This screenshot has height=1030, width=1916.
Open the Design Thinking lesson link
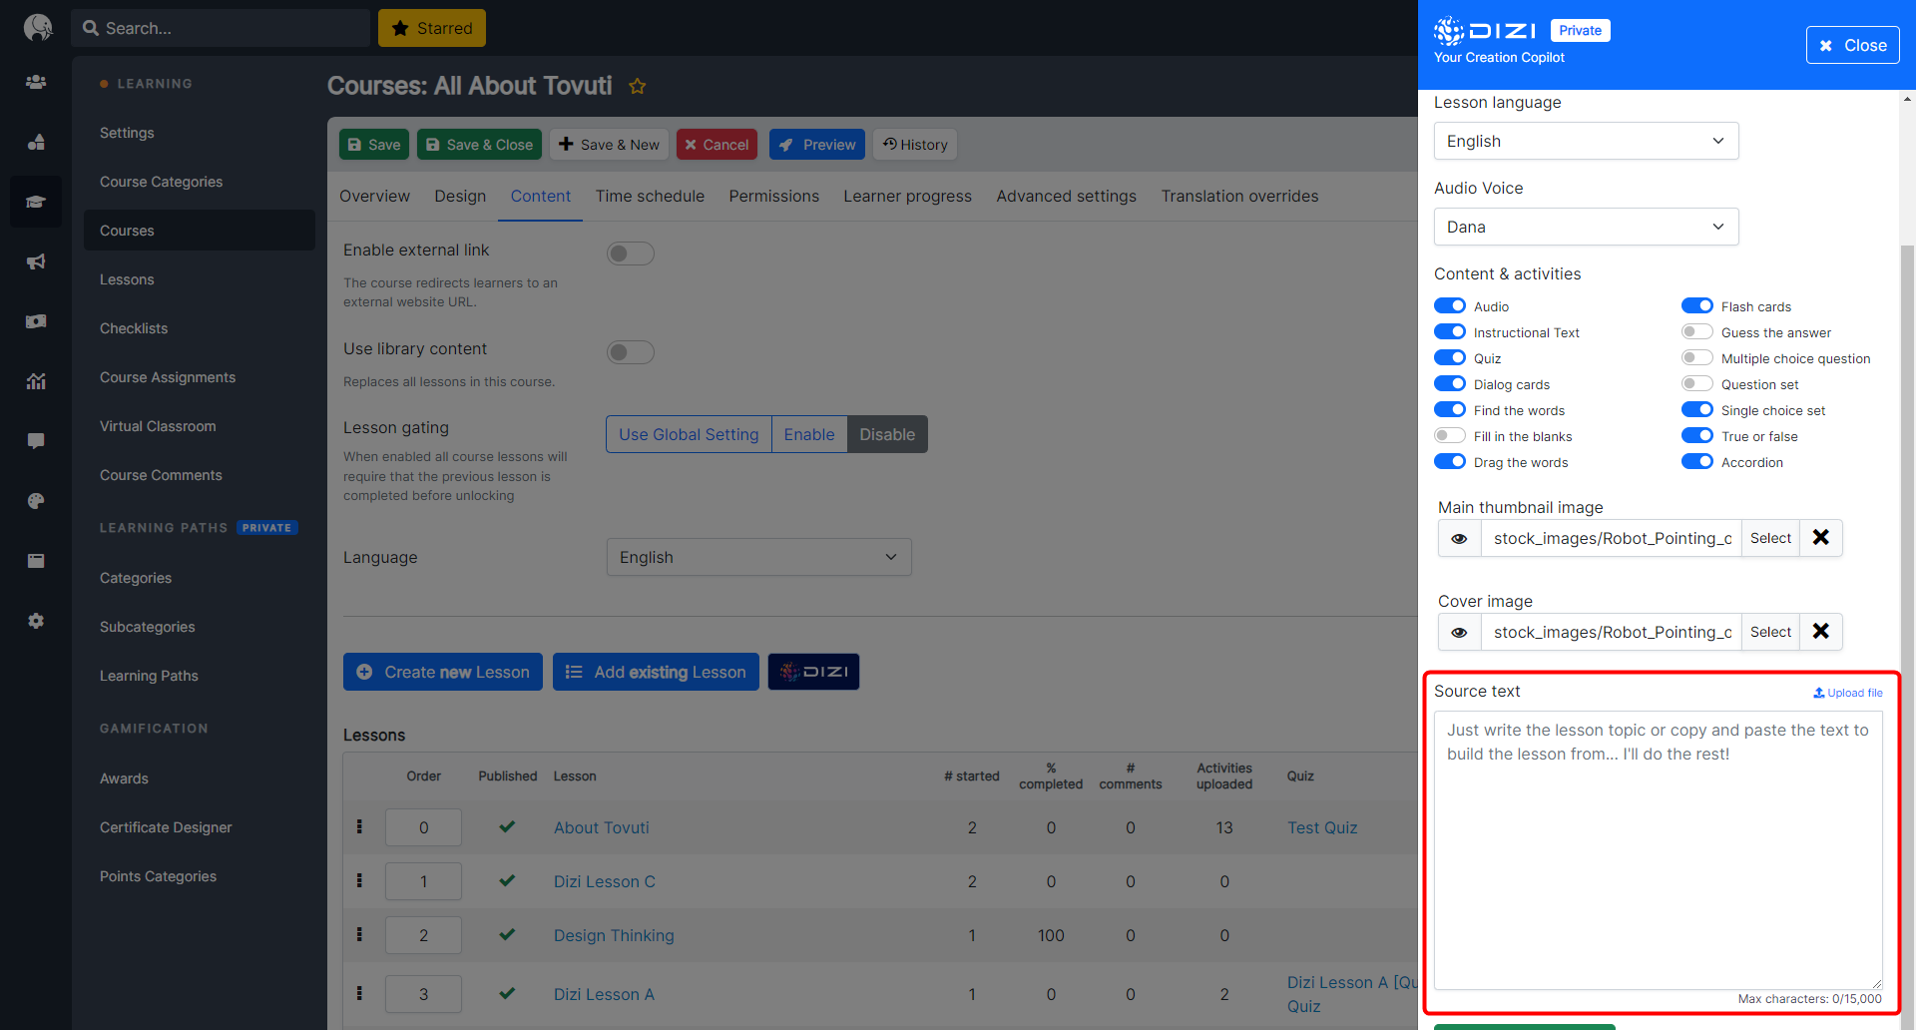614,935
